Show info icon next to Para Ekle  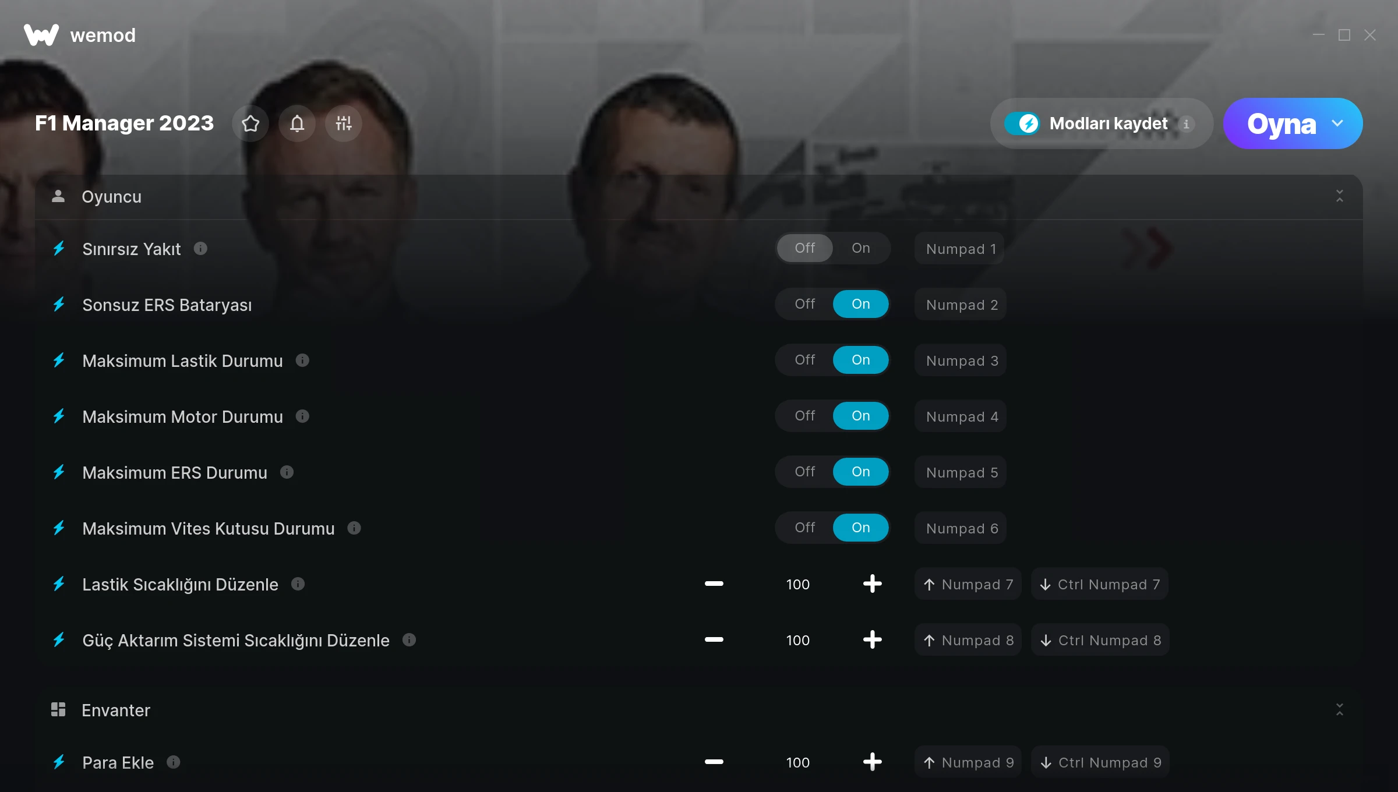click(174, 762)
